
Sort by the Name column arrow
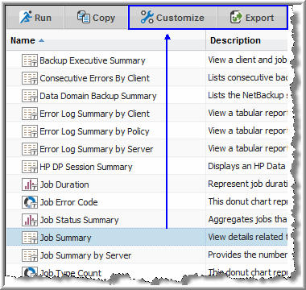pyautogui.click(x=41, y=40)
